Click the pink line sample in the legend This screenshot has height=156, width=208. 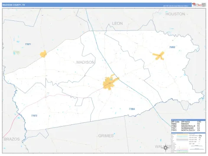pos(182,149)
